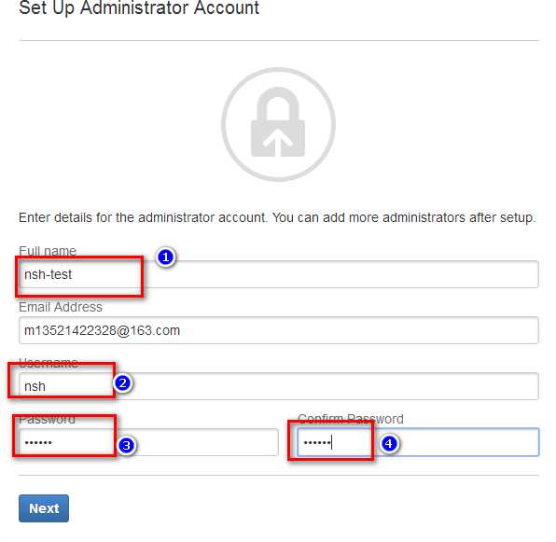Click the Next button
The image size is (556, 542).
(x=44, y=508)
